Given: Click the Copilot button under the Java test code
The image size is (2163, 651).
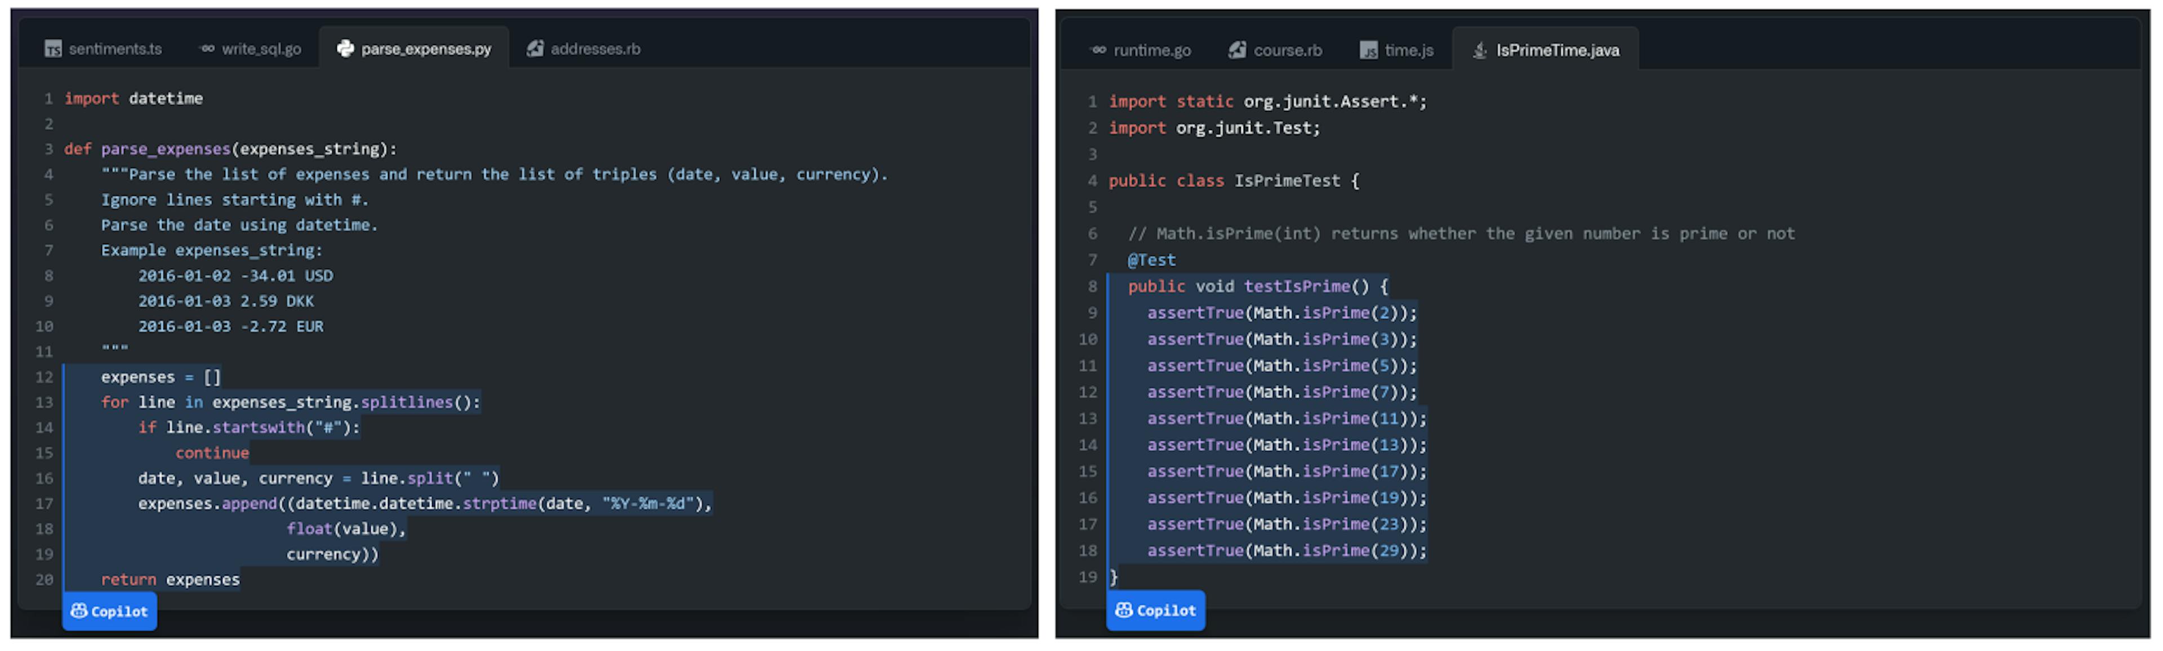Looking at the screenshot, I should tap(1156, 610).
